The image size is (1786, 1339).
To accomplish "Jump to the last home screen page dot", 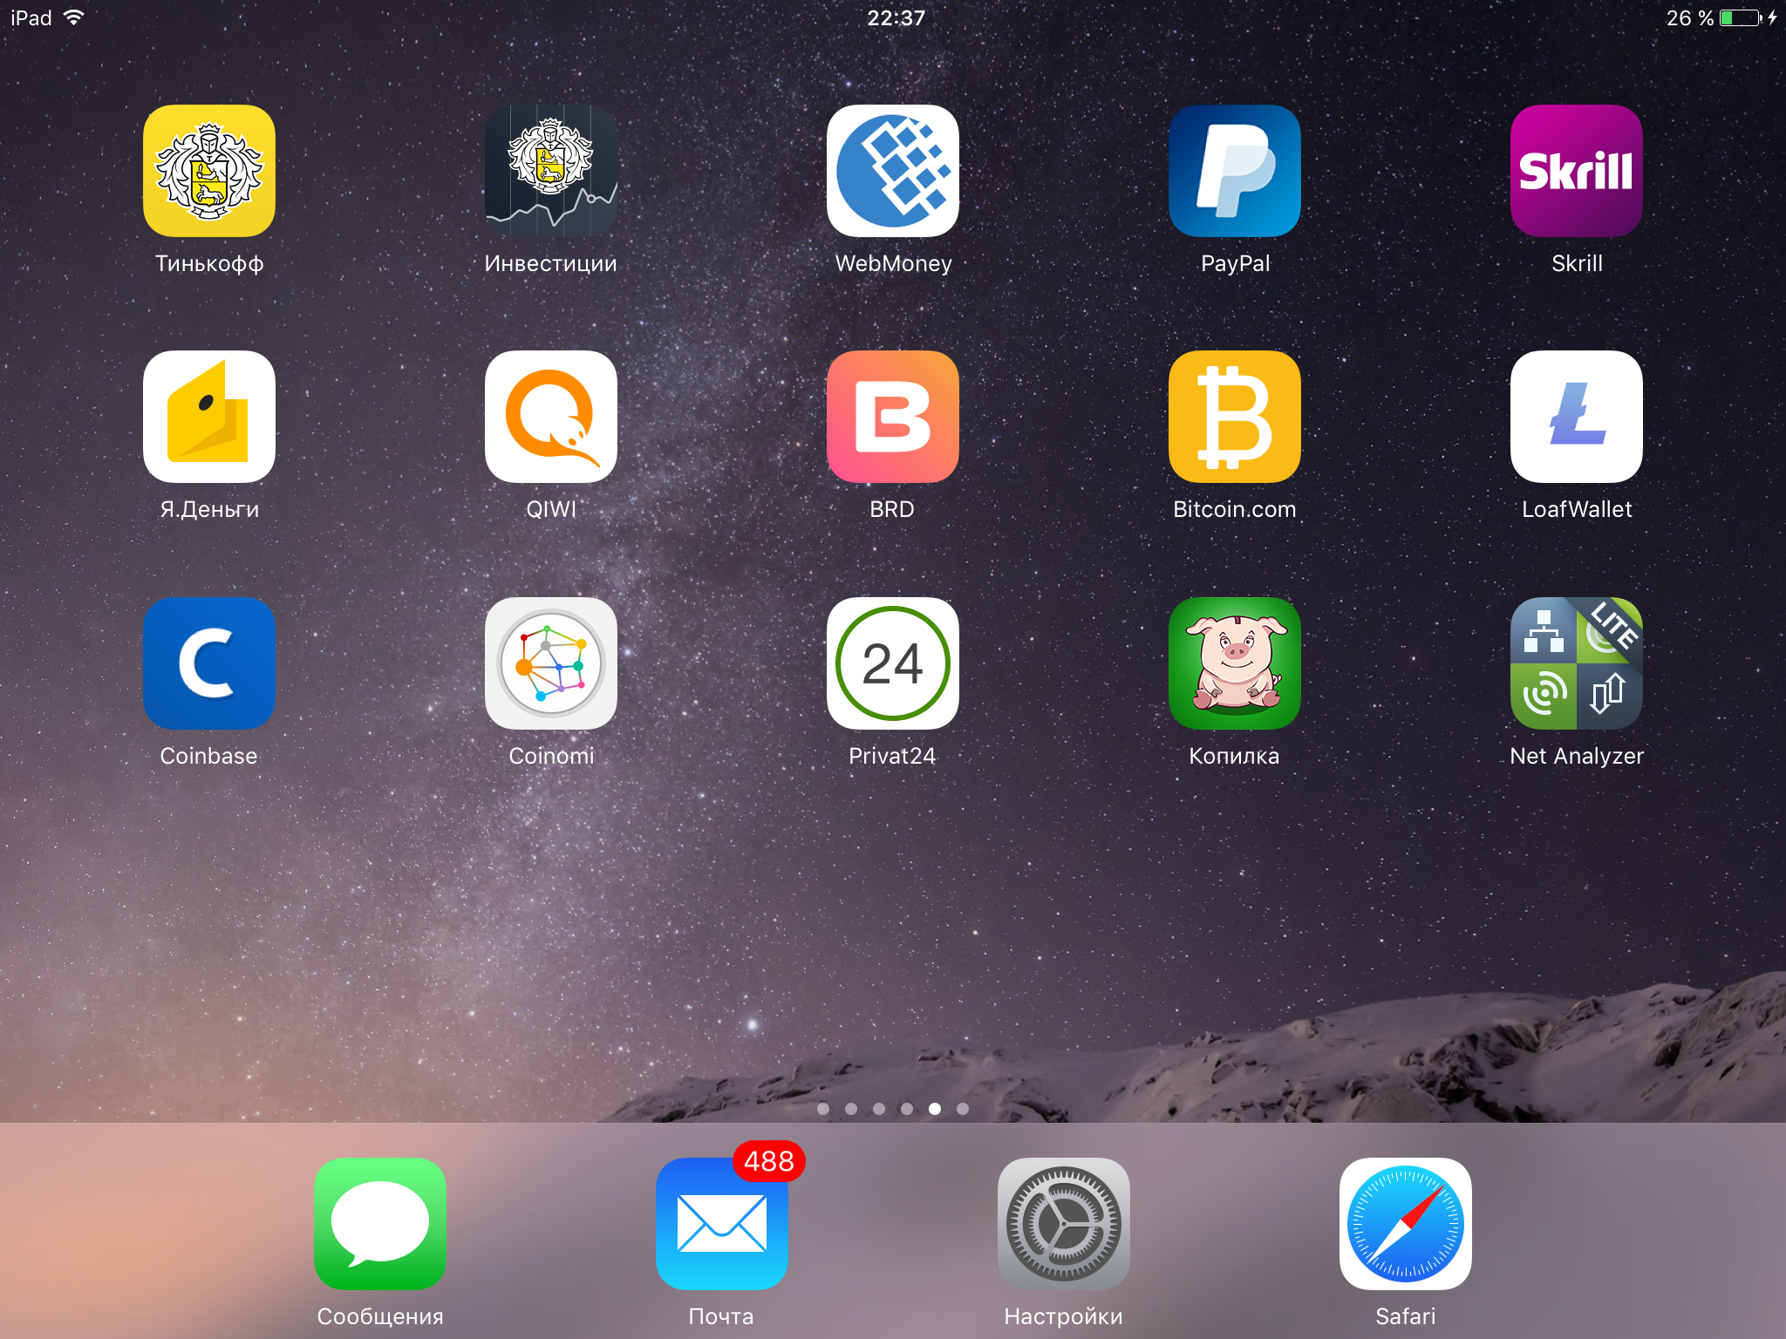I will tap(963, 1109).
